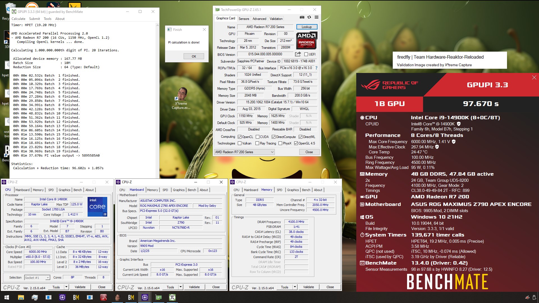This screenshot has width=539, height=303.
Task: Take a GPU-Z screenshot with the camera icon
Action: pyautogui.click(x=302, y=17)
